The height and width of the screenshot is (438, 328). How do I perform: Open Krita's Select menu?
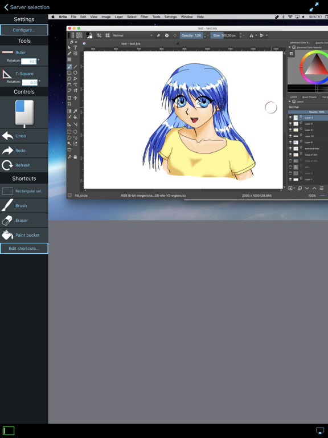point(132,17)
